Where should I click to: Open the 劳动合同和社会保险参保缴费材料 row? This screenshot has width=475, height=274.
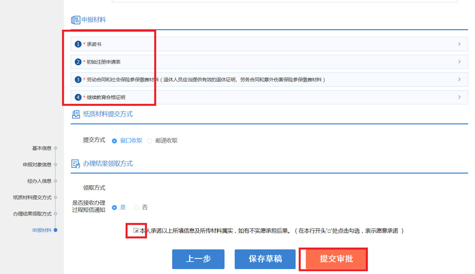(269, 79)
